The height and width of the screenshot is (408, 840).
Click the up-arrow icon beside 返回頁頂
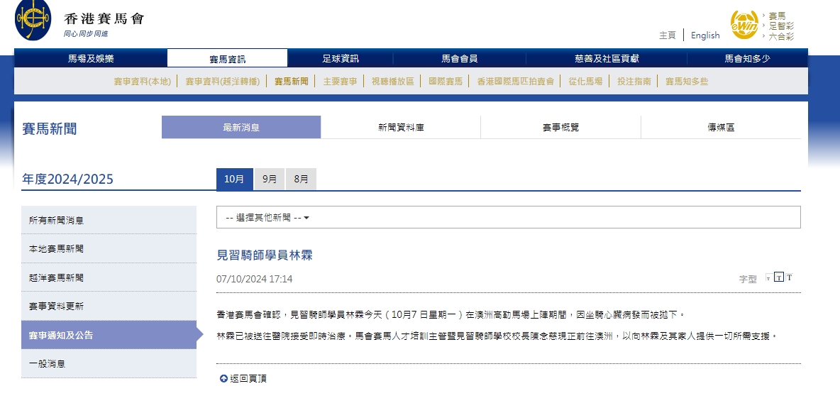tap(223, 379)
